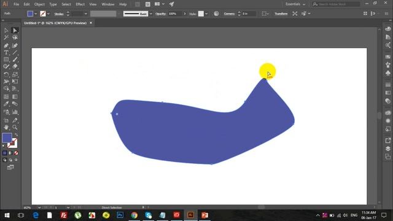393x221 pixels.
Task: Open the Window menu
Action: coord(108,4)
